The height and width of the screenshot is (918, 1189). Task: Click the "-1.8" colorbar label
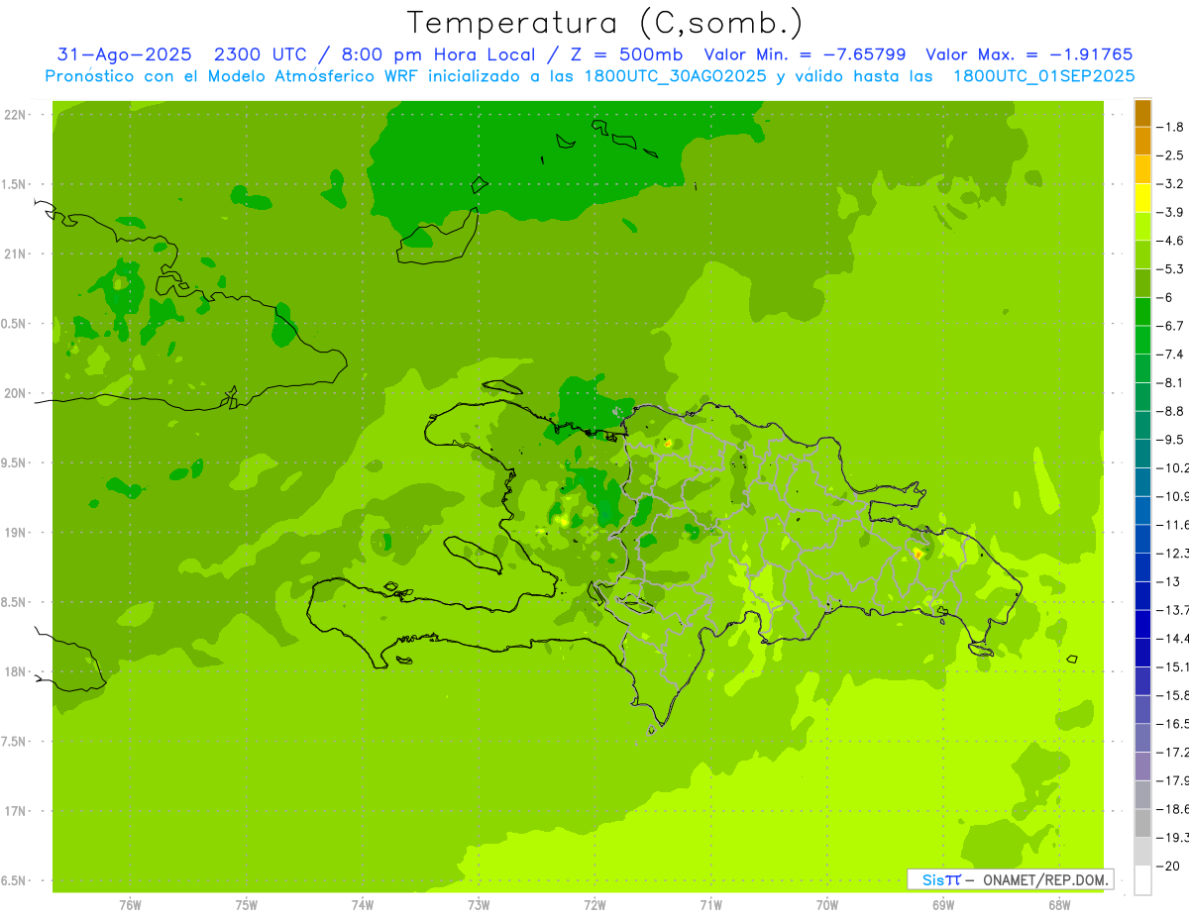(x=1172, y=127)
